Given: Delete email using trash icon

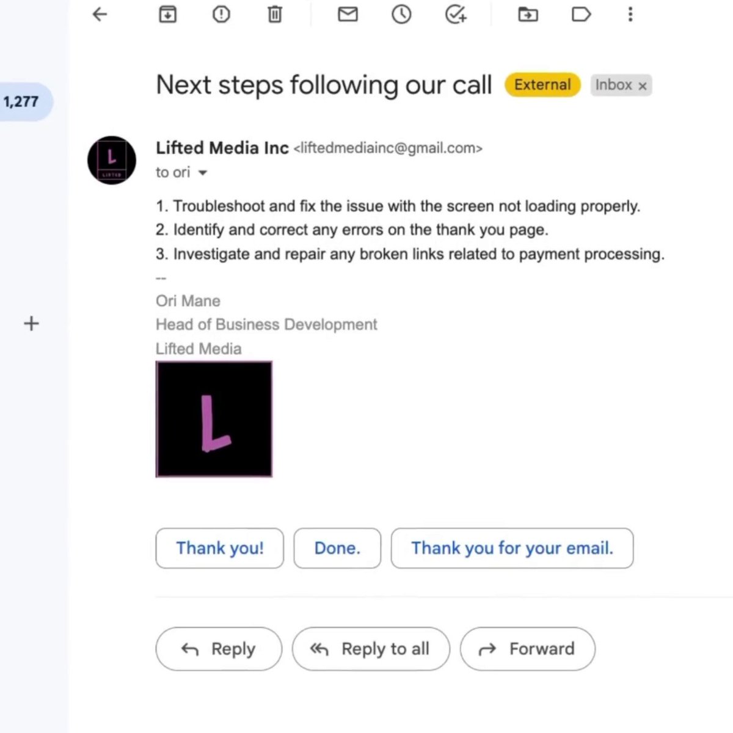Looking at the screenshot, I should [x=275, y=14].
